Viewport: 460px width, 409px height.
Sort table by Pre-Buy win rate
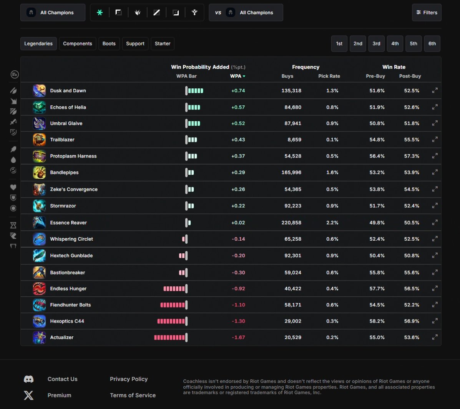(375, 76)
